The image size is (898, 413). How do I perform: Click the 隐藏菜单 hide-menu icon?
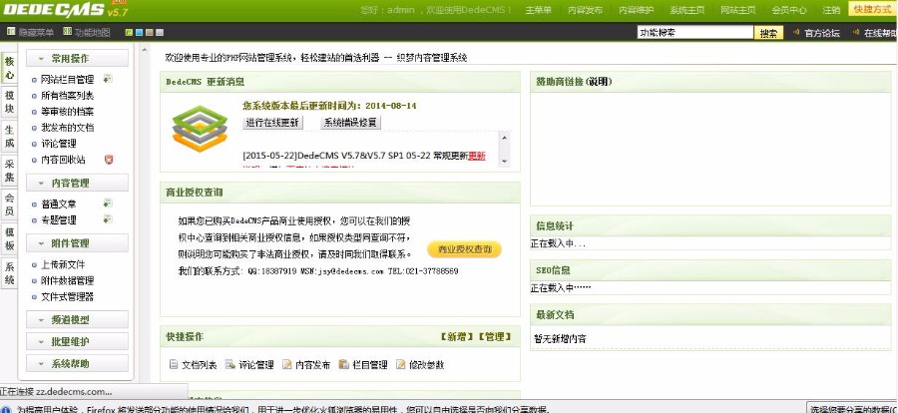[x=11, y=32]
